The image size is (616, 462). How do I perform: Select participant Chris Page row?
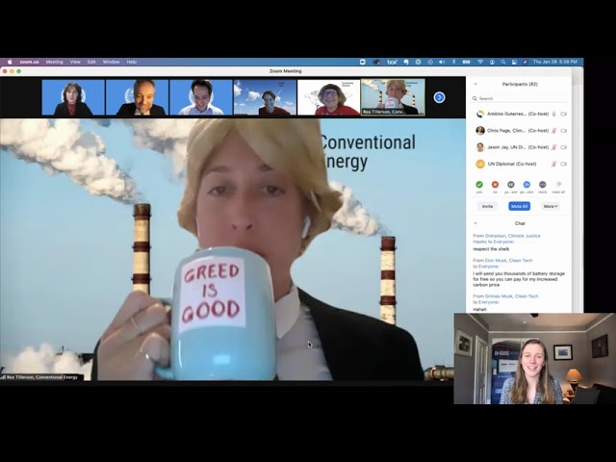pyautogui.click(x=520, y=131)
